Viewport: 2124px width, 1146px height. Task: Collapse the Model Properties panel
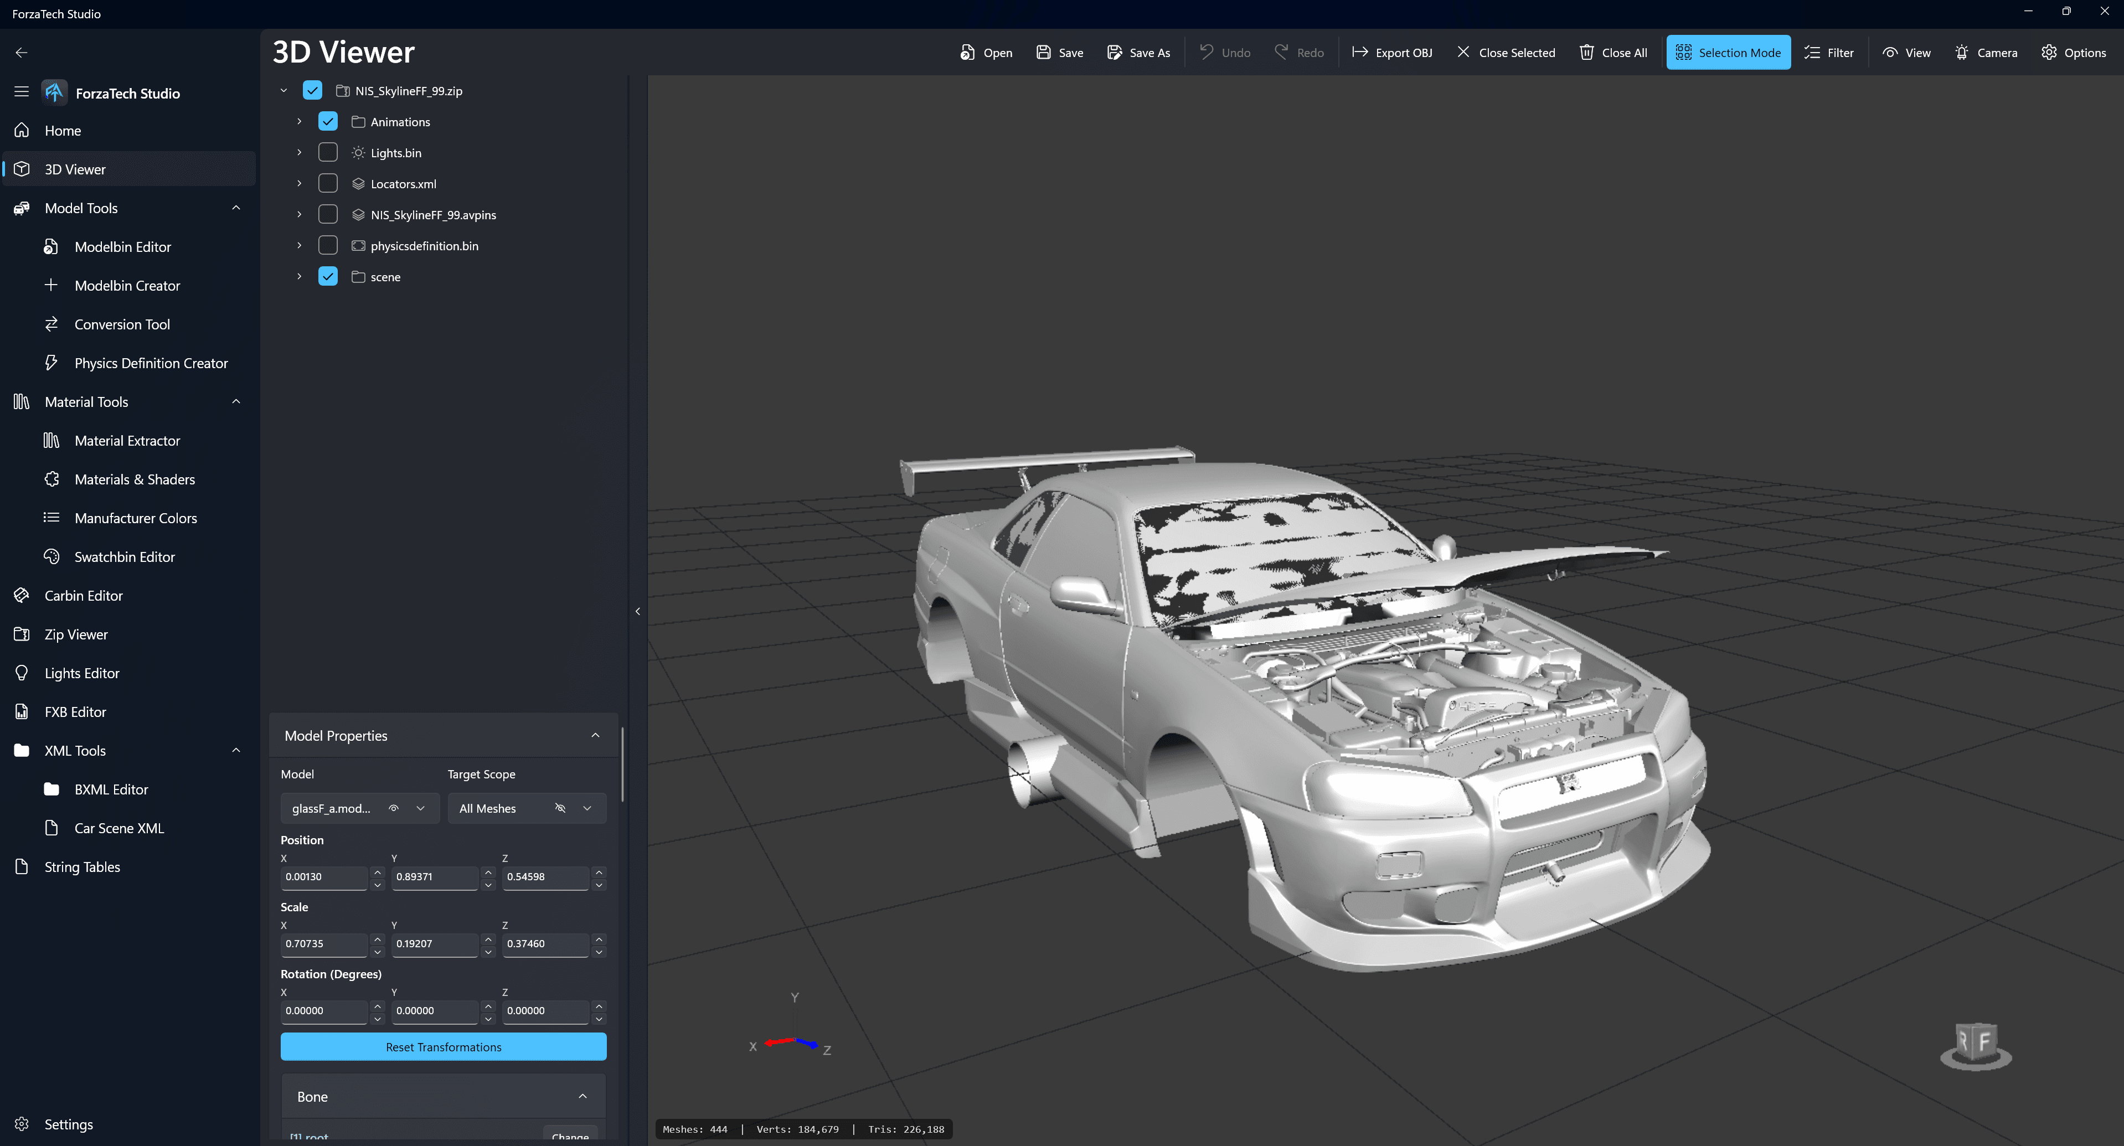pyautogui.click(x=595, y=735)
